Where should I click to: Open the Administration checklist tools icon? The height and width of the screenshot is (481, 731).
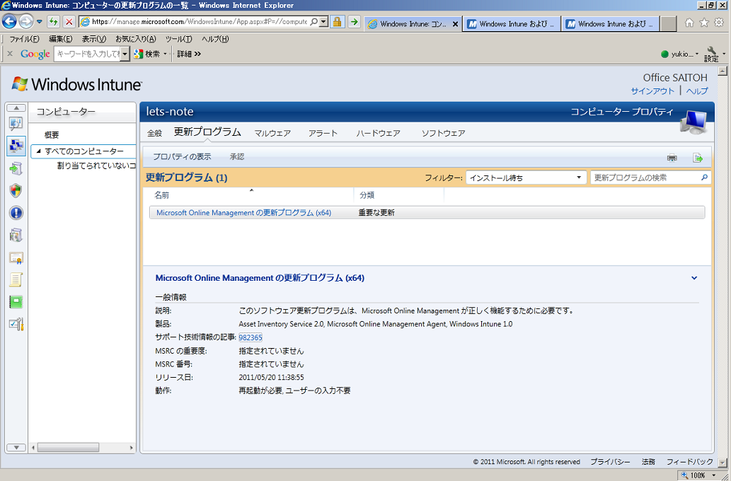16,324
